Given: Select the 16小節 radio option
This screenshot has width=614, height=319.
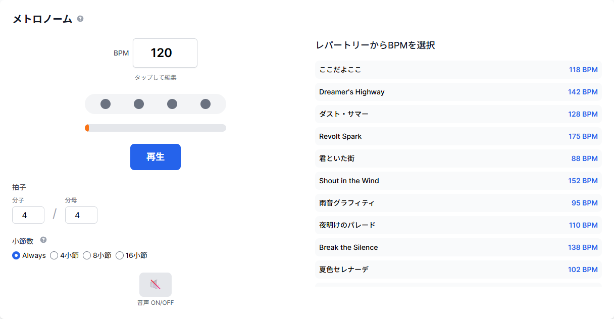Looking at the screenshot, I should coord(120,255).
